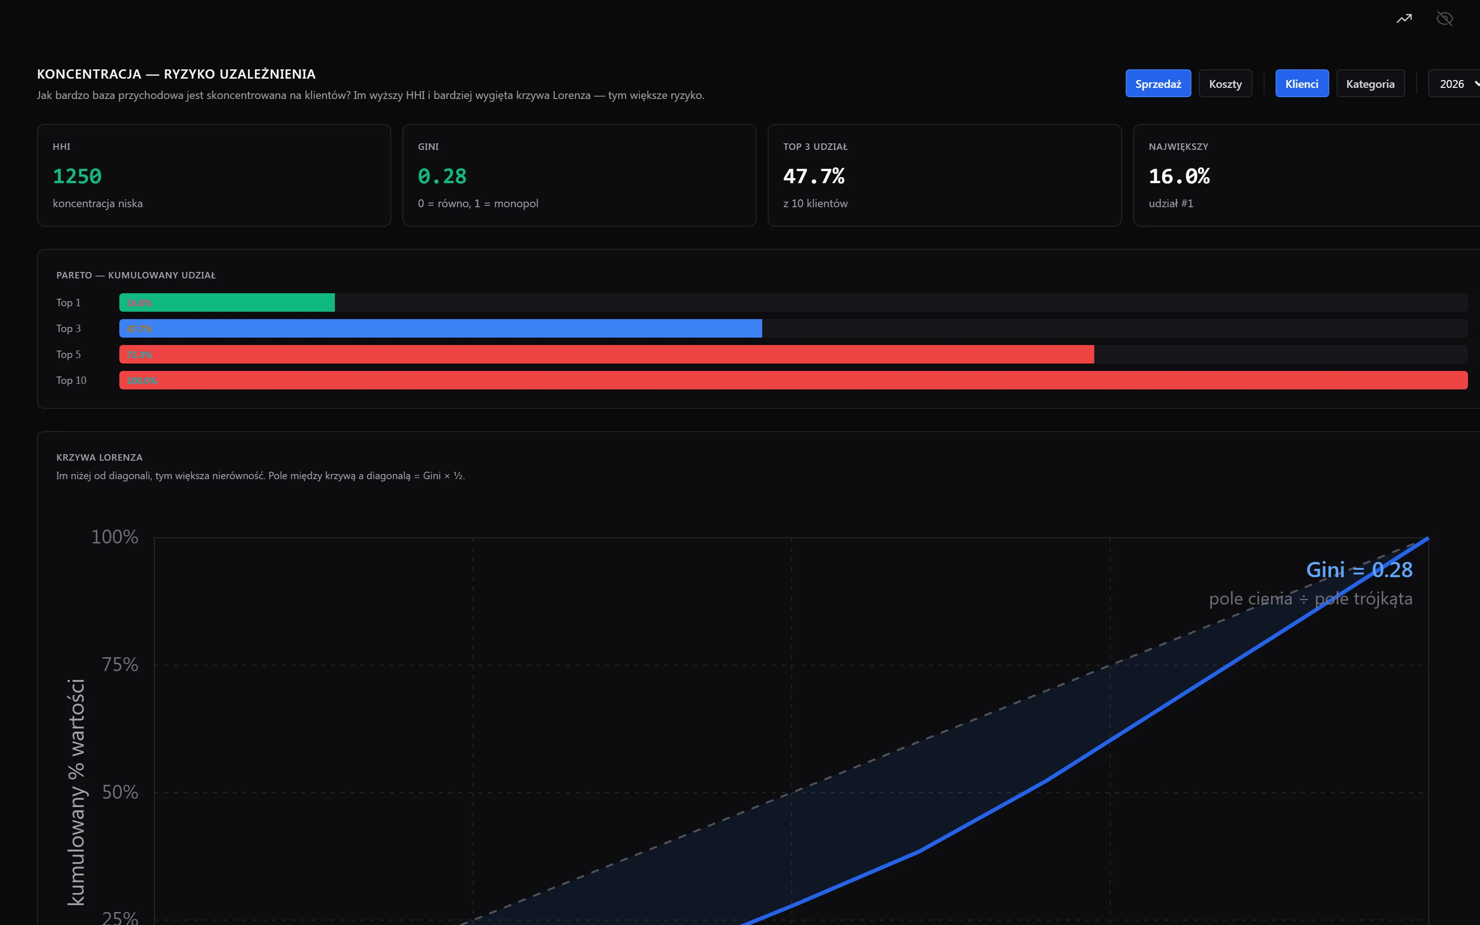
Task: Click the 'PARETO — KUMULOWANY UDZIAŁ' heading
Action: point(136,275)
